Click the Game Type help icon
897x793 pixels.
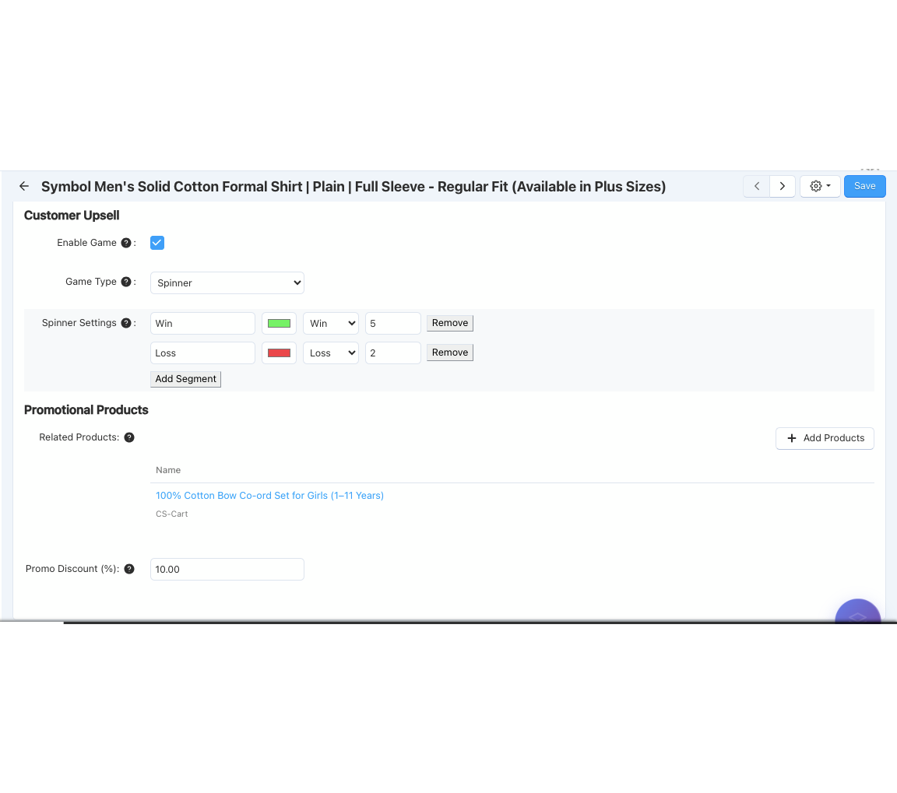click(x=126, y=282)
